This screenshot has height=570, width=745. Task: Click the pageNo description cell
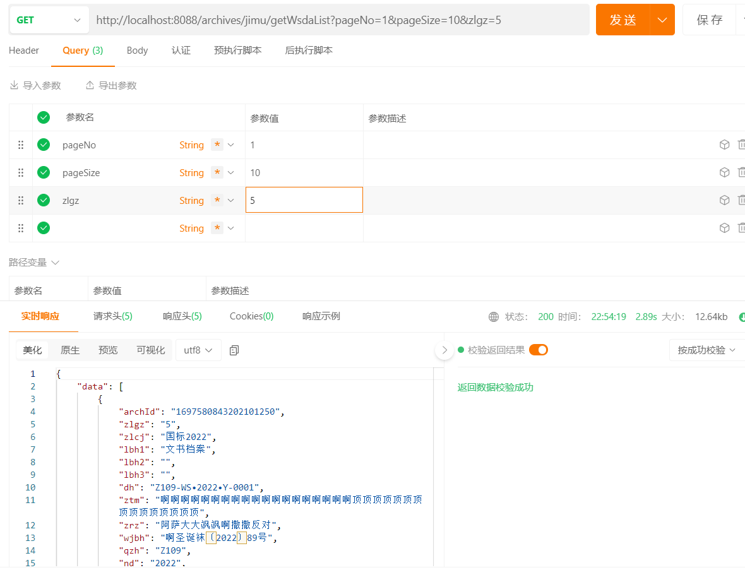(539, 145)
